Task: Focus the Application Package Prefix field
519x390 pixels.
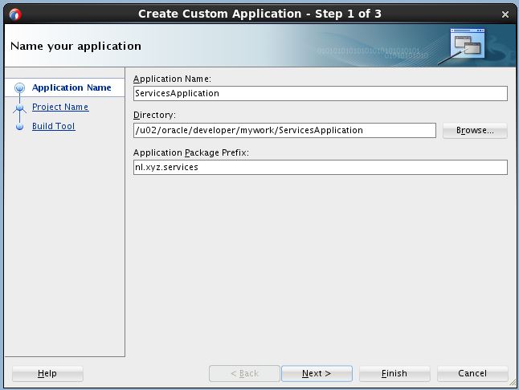Action: pos(320,167)
